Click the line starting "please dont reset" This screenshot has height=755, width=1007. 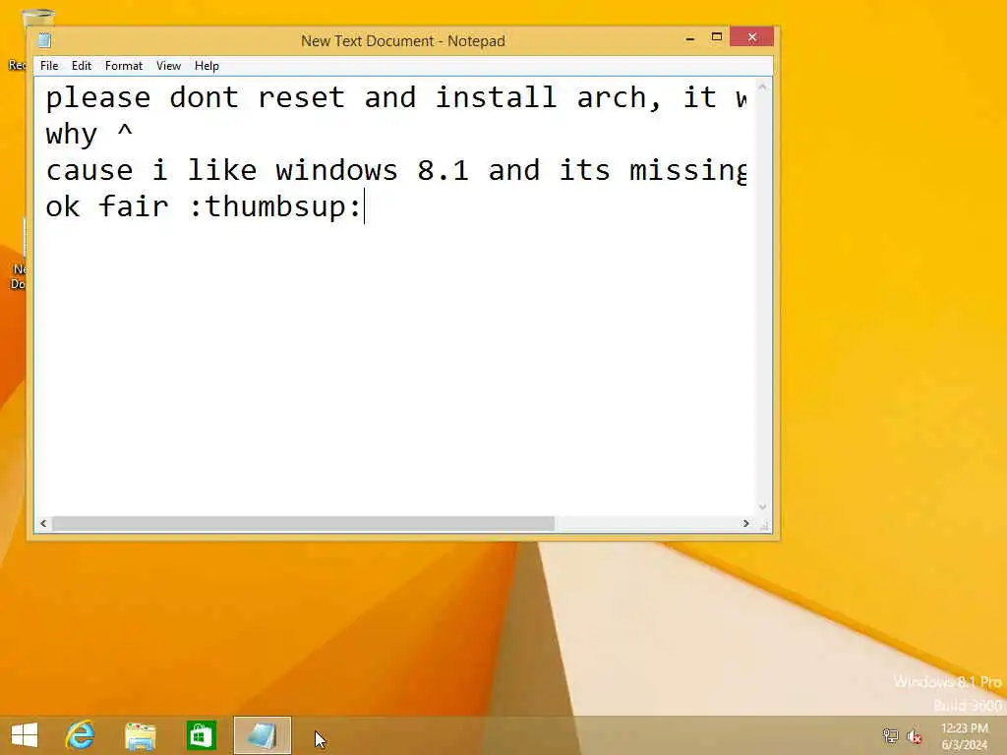click(x=396, y=97)
